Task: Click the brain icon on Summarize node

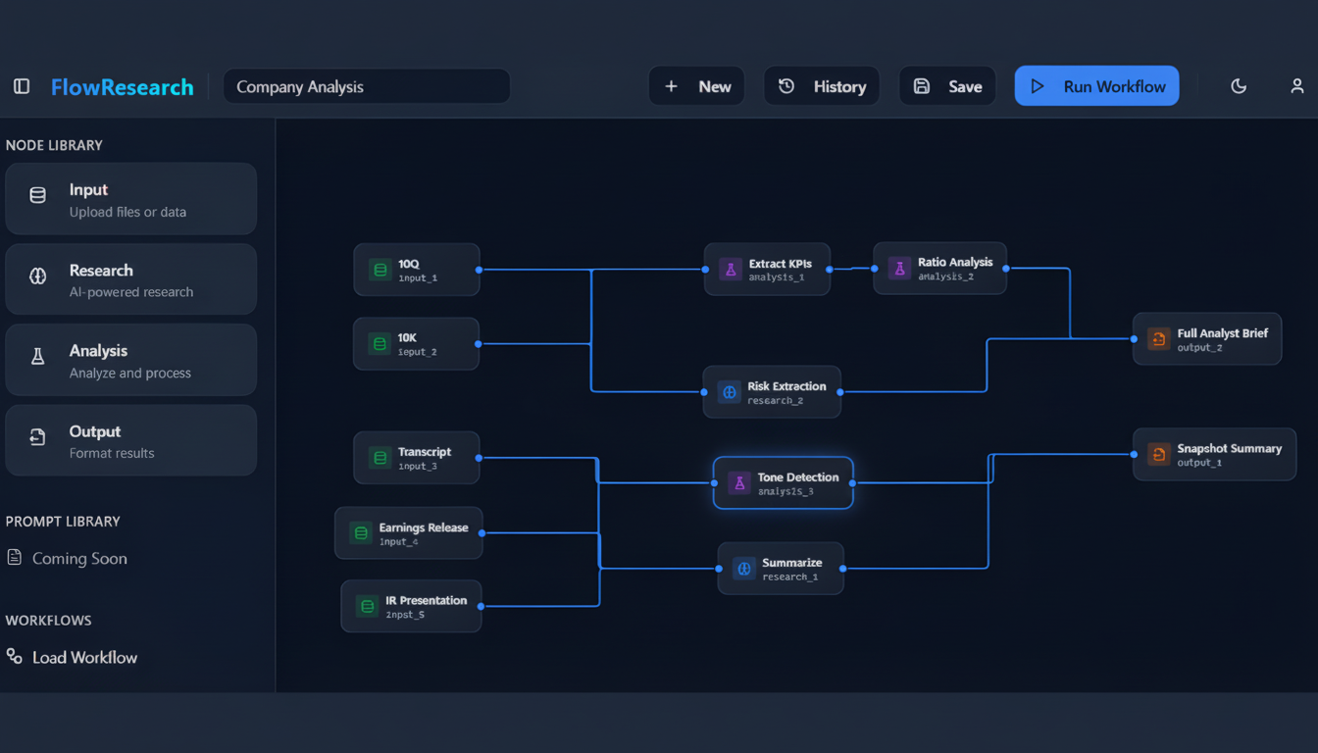Action: tap(743, 569)
